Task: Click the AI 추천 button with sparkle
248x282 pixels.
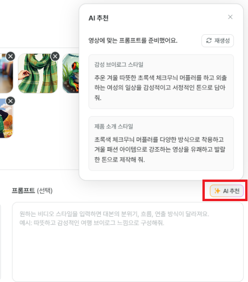Action: (x=227, y=191)
